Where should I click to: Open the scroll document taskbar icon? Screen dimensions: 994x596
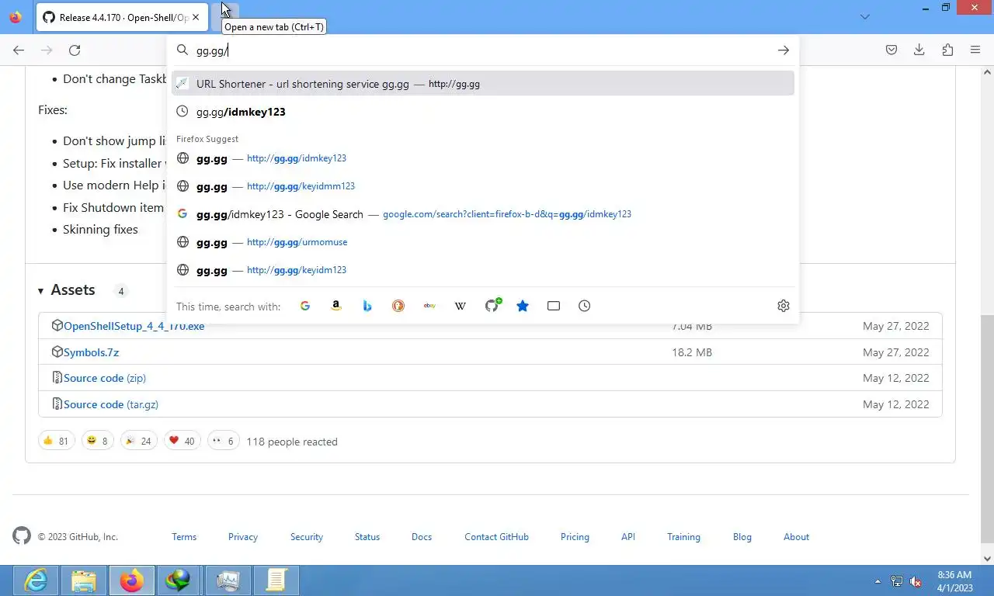tap(276, 580)
